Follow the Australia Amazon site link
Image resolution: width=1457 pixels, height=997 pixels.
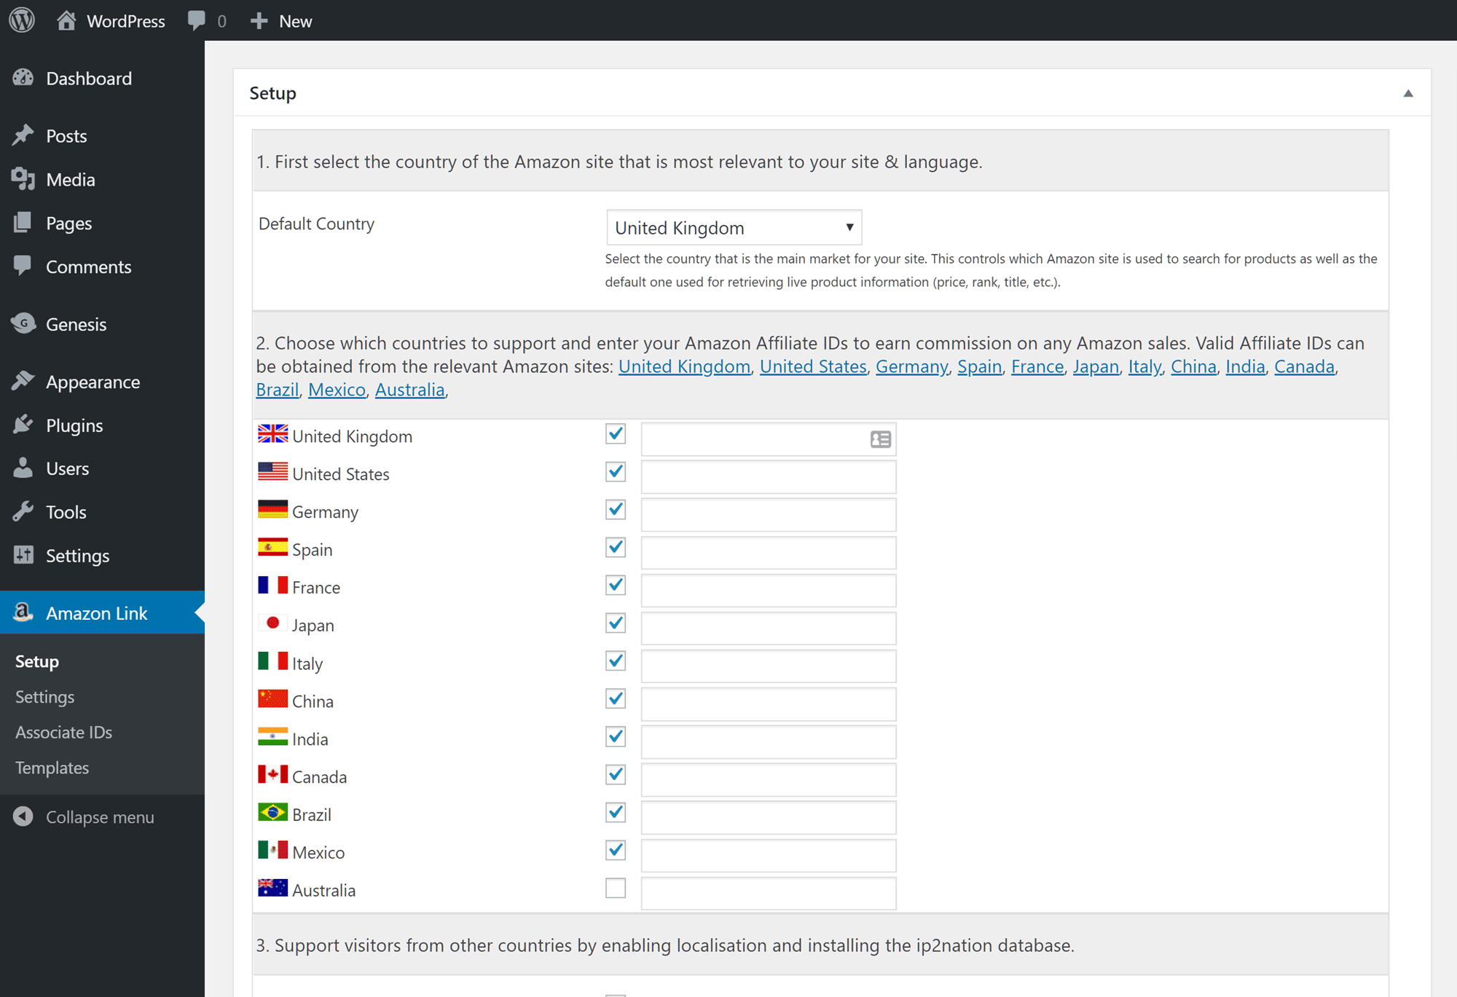(x=409, y=390)
